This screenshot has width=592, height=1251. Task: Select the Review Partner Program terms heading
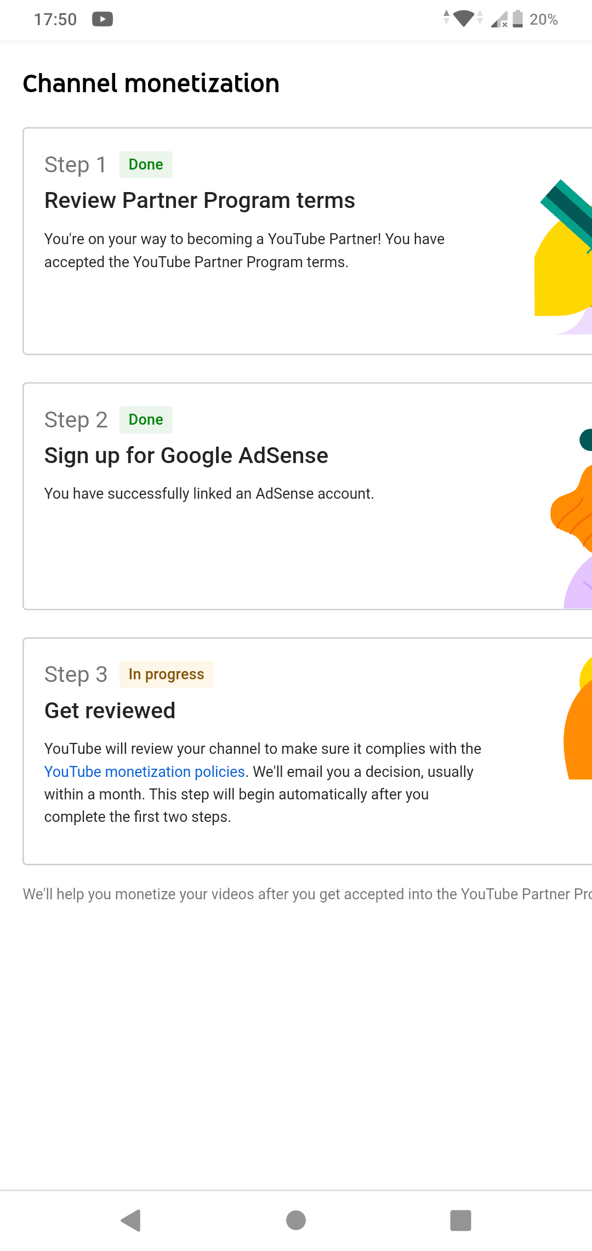pyautogui.click(x=200, y=201)
